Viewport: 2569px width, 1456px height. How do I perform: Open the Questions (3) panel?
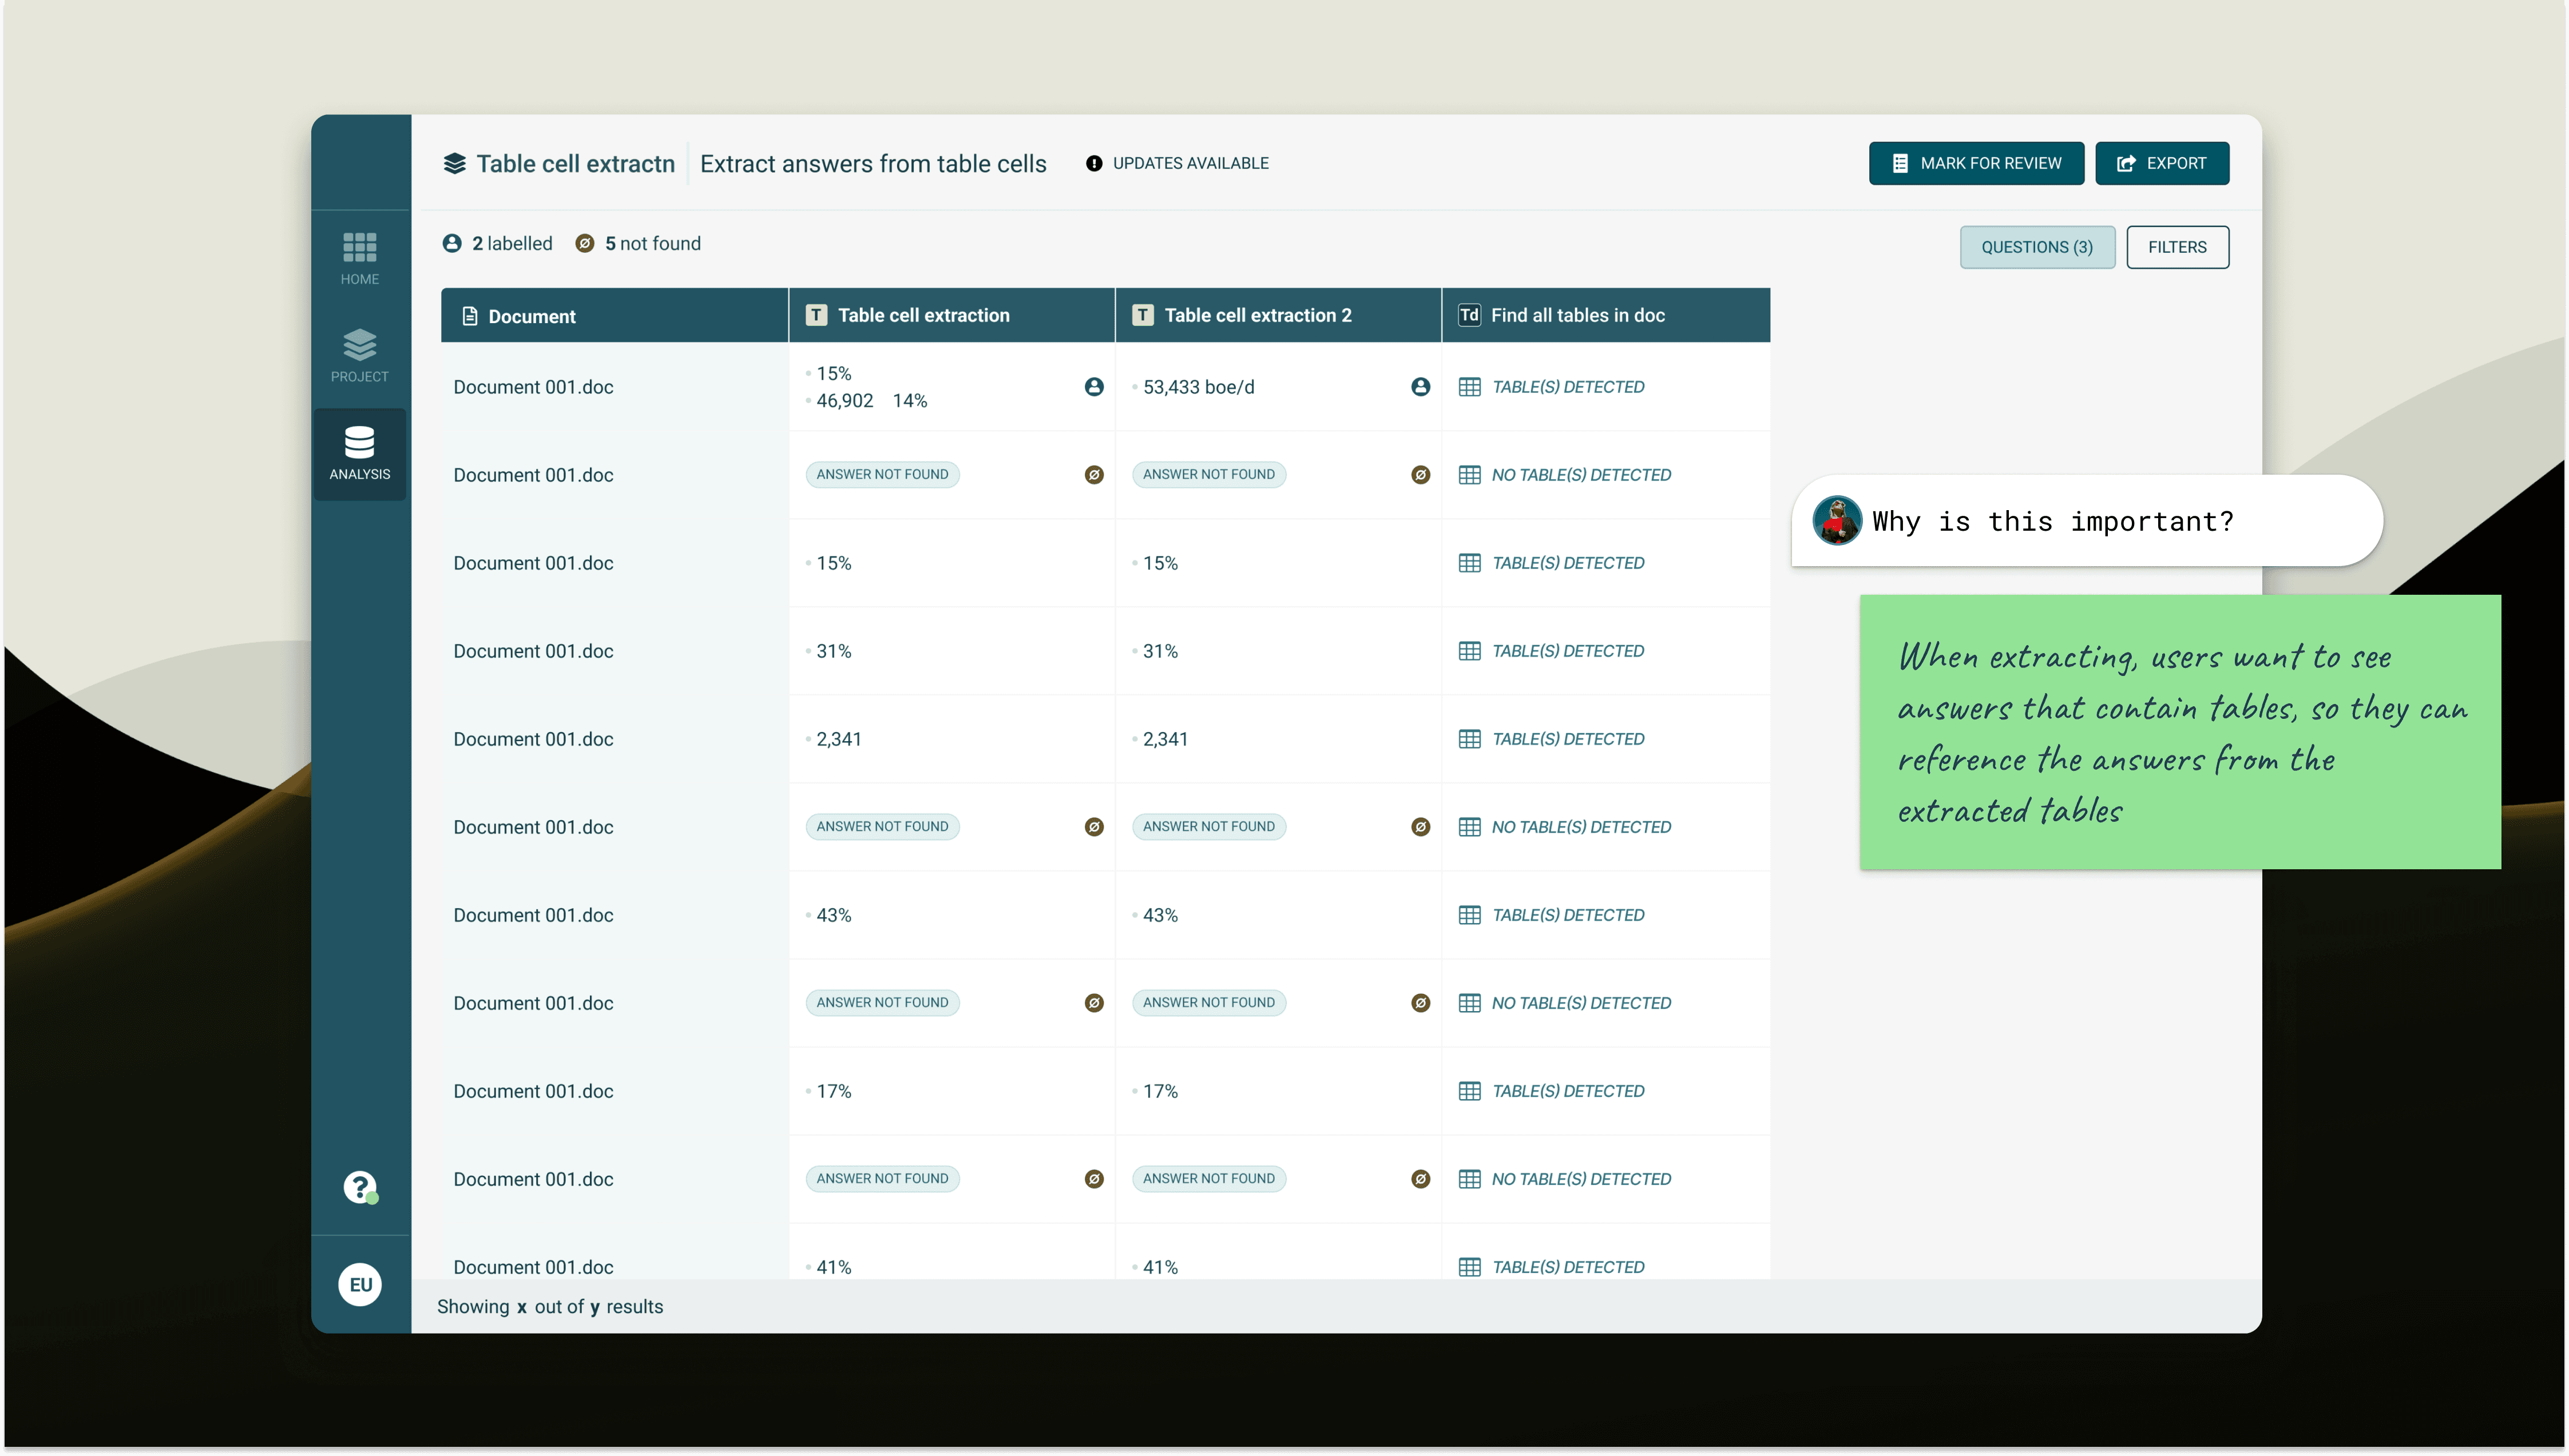point(2037,247)
